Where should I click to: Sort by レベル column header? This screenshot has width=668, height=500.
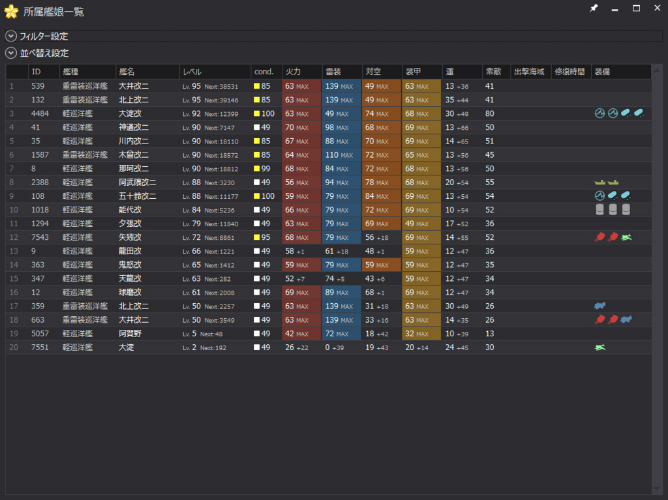215,72
